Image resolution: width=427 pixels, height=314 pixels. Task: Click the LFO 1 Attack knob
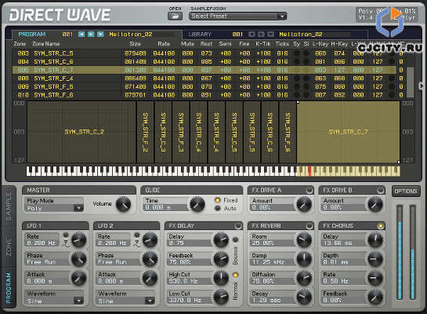(78, 278)
